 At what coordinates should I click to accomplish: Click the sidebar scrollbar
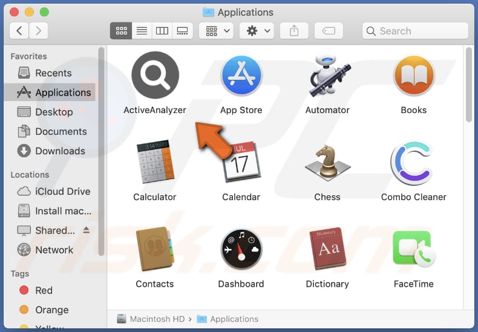101,151
